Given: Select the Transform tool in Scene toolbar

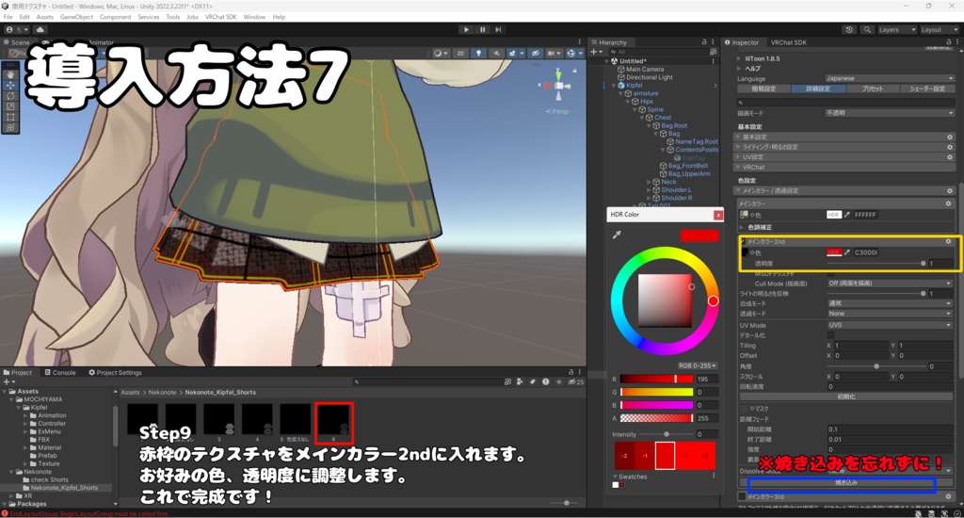Looking at the screenshot, I should [x=10, y=128].
